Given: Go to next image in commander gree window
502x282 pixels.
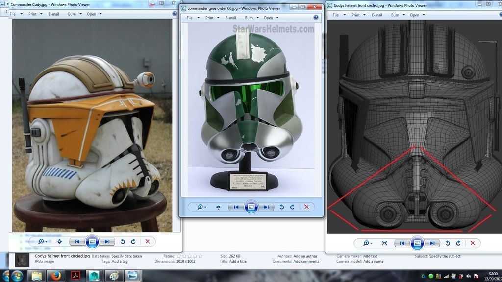Looking at the screenshot, I should 266,207.
